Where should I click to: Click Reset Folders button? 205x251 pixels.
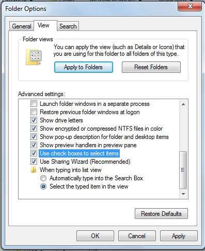tap(151, 67)
